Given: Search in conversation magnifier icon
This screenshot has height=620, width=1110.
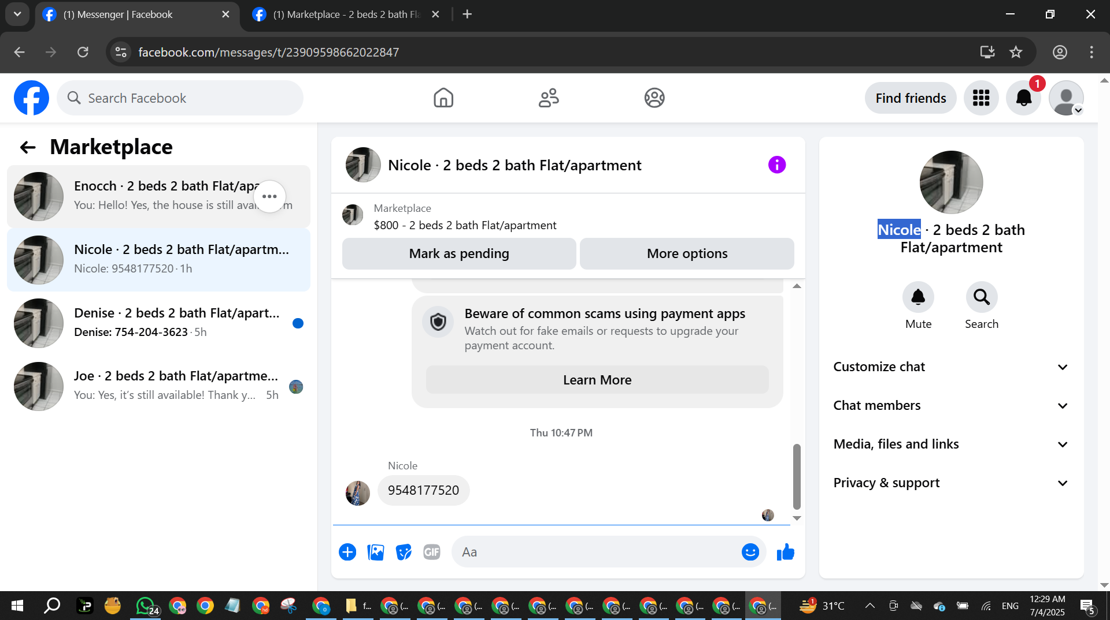Looking at the screenshot, I should (x=982, y=297).
